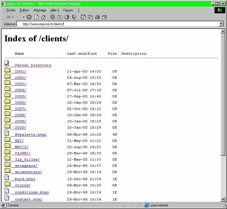Viewport: 227px width, 209px height.
Task: Open the Search pane icon
Action: (x=53, y=17)
